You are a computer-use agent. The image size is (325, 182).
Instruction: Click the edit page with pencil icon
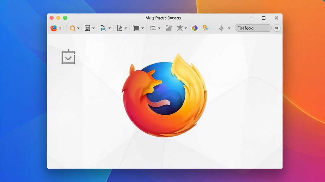[x=120, y=28]
